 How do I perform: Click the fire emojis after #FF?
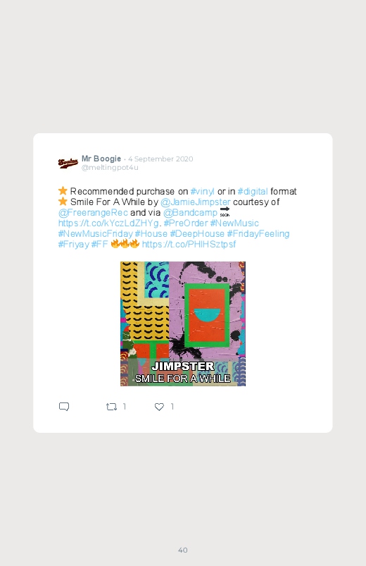point(125,244)
